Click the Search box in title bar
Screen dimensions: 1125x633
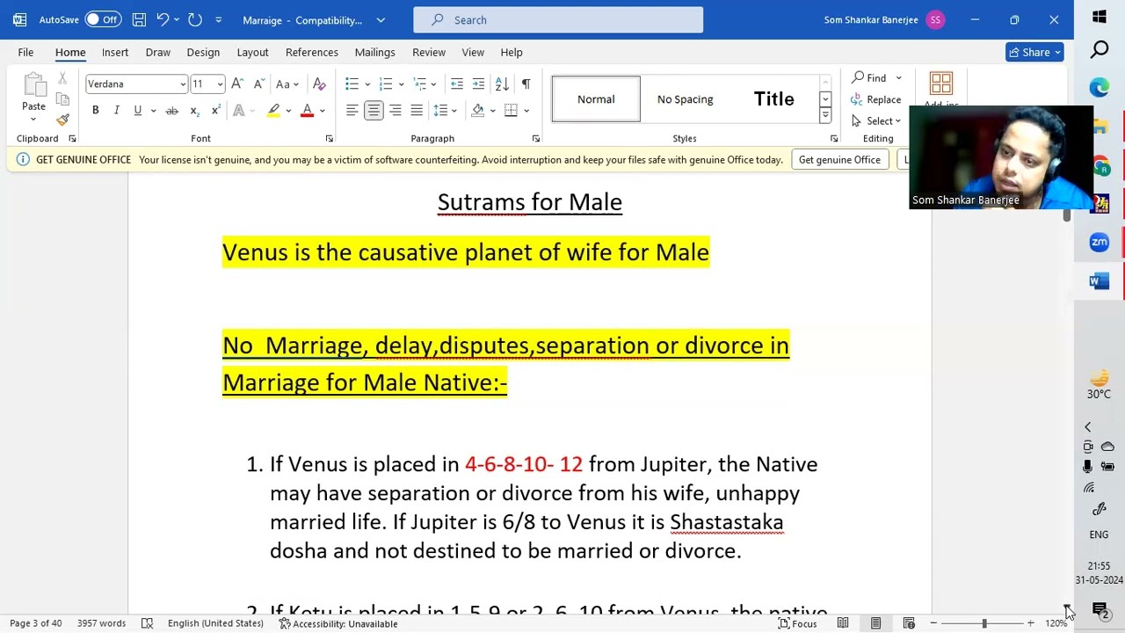(558, 19)
